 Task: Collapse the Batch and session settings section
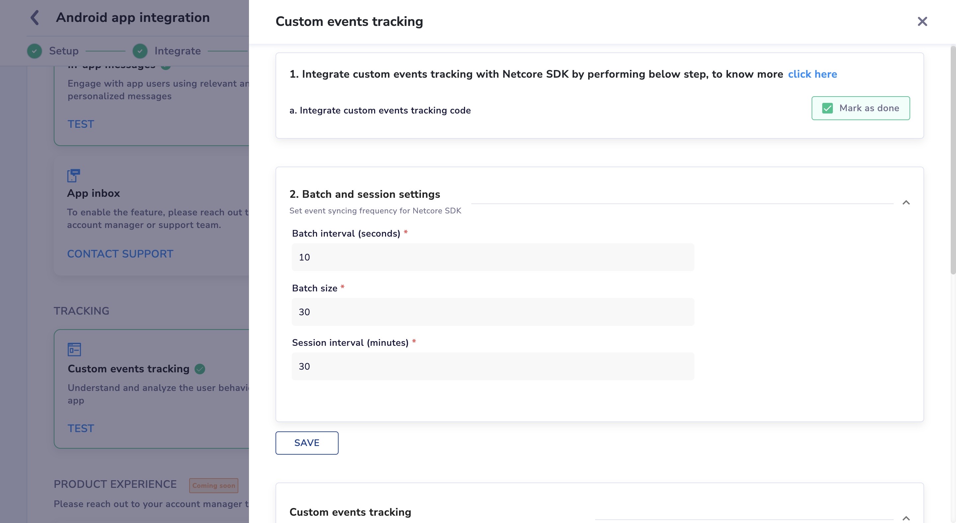tap(906, 202)
